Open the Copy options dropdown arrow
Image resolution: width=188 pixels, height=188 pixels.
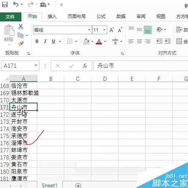[x=27, y=35]
